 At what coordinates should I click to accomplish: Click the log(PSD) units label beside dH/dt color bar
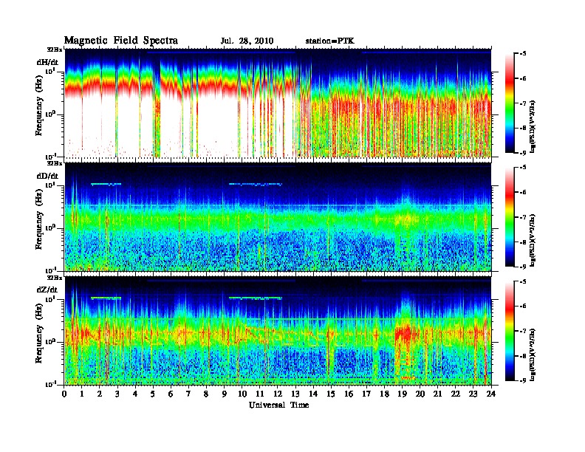[x=533, y=126]
